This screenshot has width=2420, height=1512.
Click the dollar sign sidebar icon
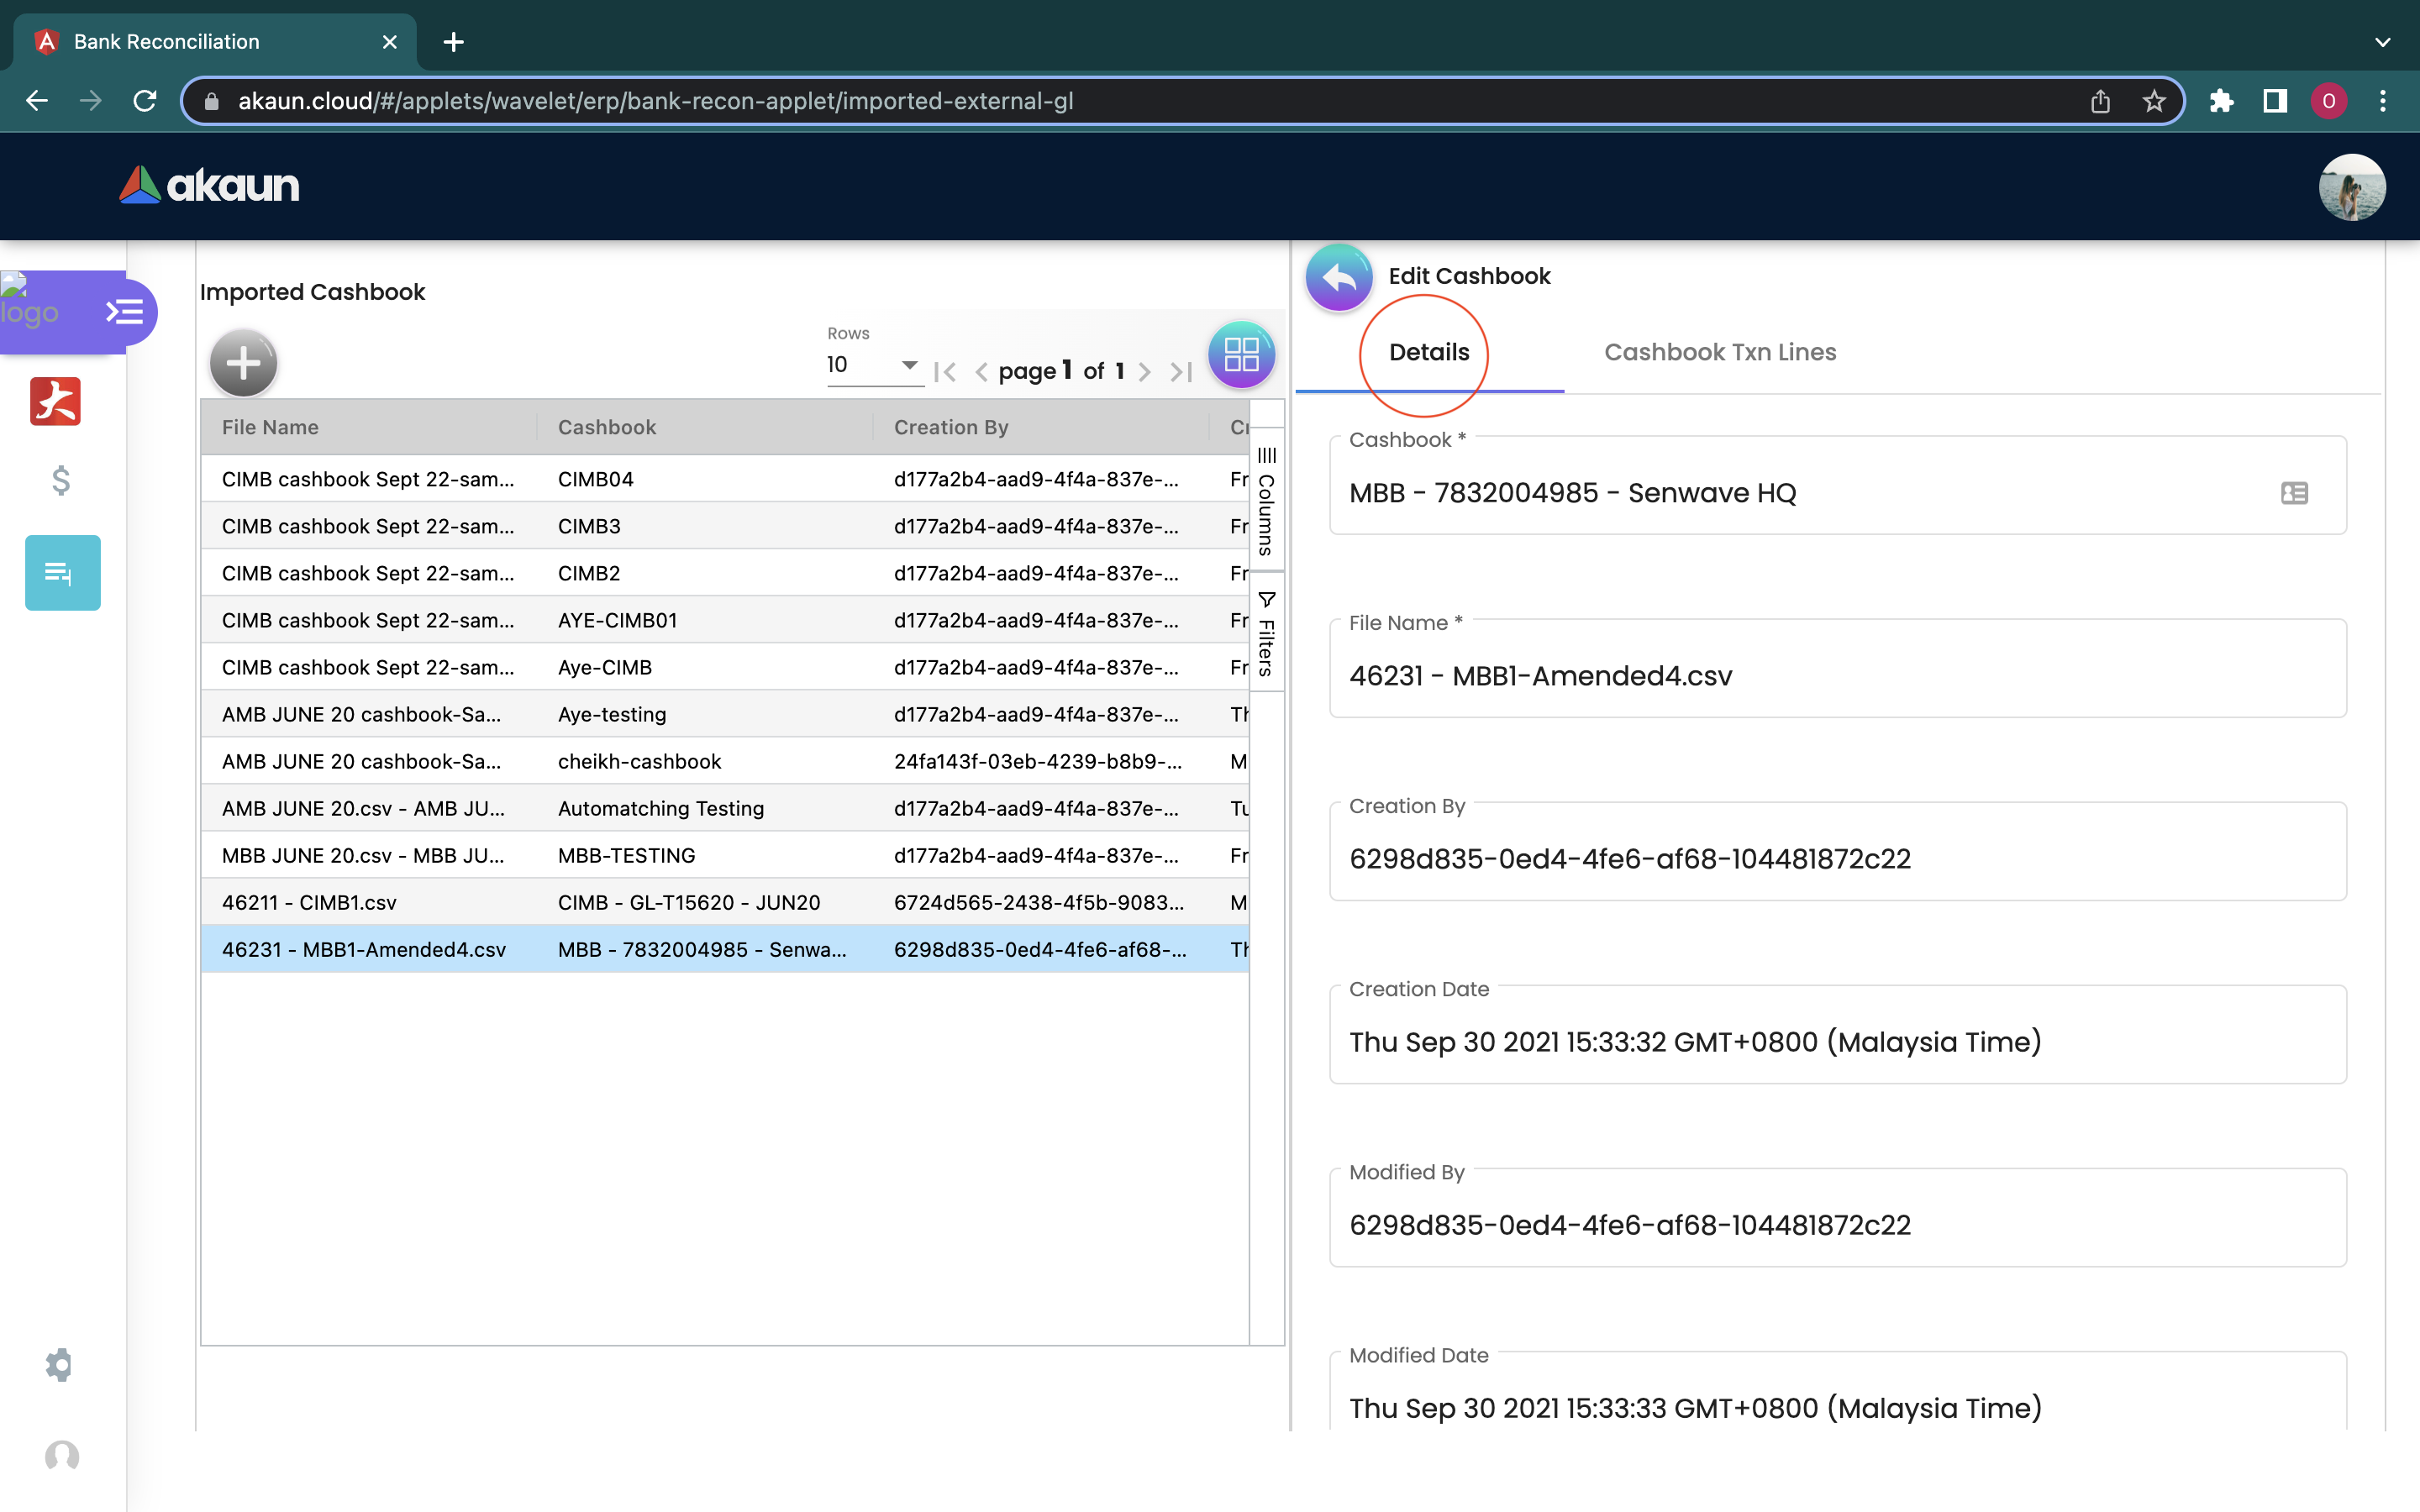[x=61, y=481]
